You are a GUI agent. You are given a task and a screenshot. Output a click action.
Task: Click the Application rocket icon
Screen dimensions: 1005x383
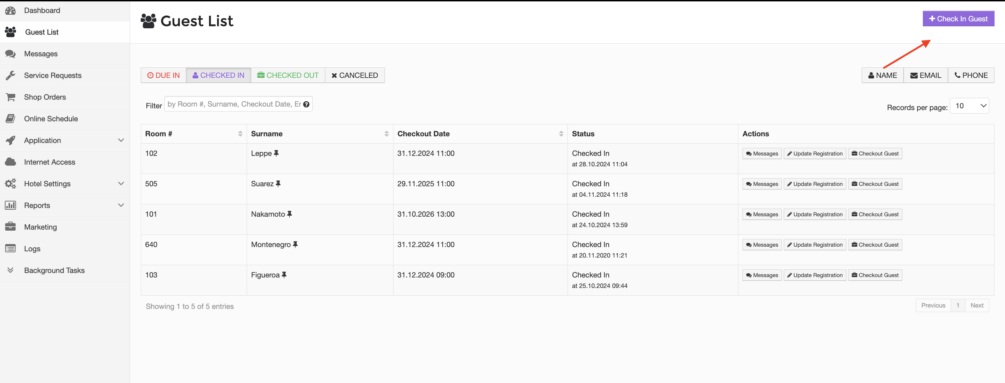[x=10, y=140]
